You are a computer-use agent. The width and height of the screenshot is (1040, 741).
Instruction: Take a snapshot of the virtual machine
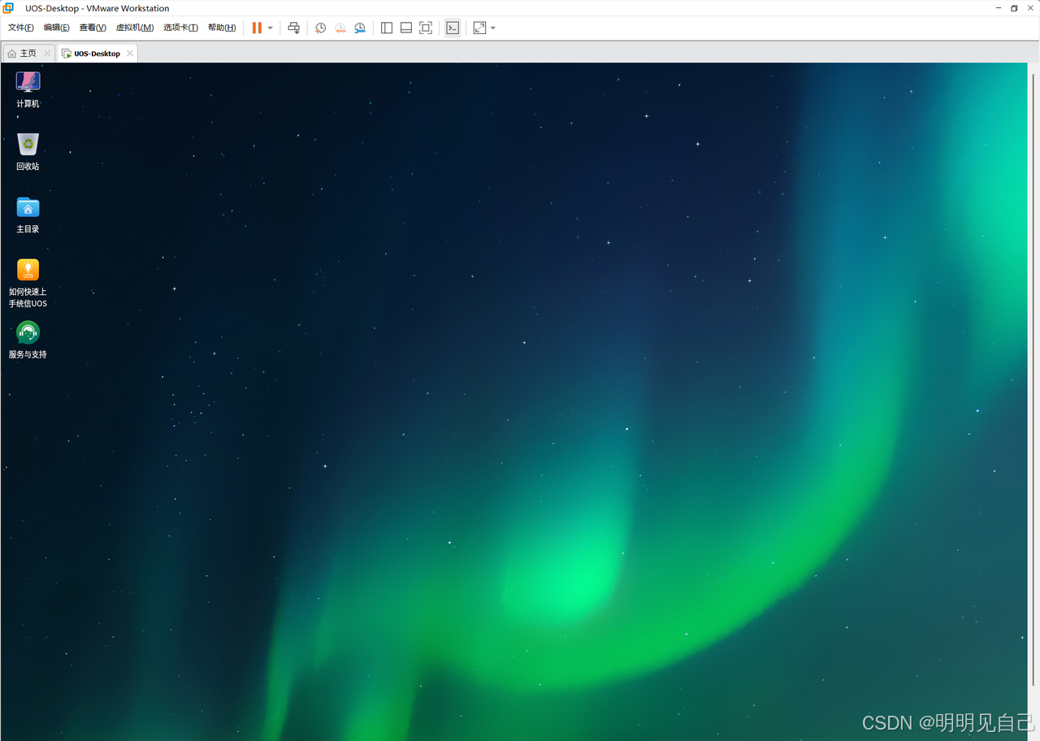pyautogui.click(x=321, y=28)
